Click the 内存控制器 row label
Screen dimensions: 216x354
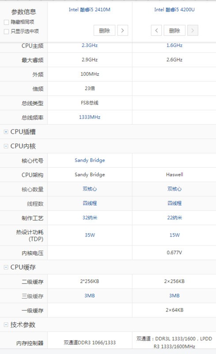(30, 343)
